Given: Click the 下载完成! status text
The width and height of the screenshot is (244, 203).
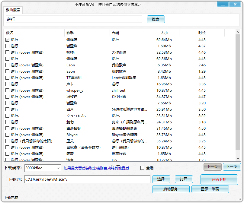Looking at the screenshot, I should (12, 198).
